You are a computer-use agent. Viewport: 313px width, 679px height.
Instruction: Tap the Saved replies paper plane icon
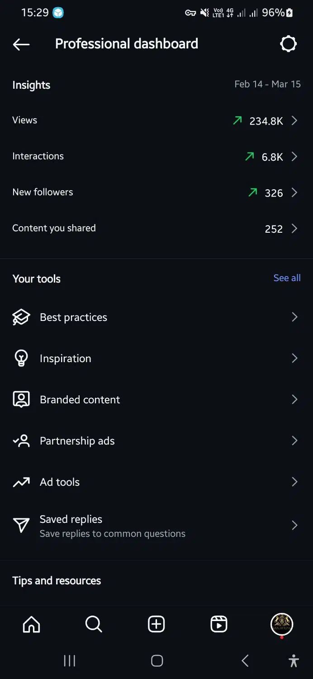[x=21, y=526]
